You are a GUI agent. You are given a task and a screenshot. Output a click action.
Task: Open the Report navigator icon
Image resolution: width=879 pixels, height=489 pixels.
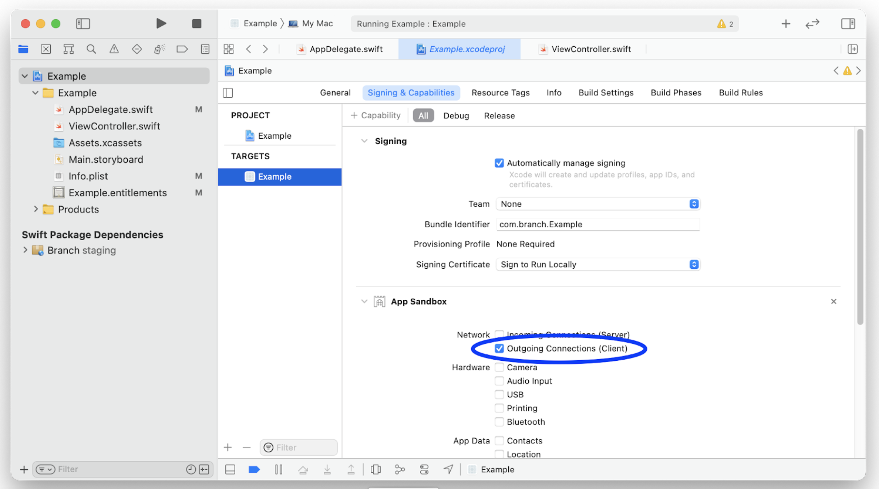pos(205,49)
